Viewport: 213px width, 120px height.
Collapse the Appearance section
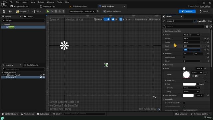click(x=163, y=65)
